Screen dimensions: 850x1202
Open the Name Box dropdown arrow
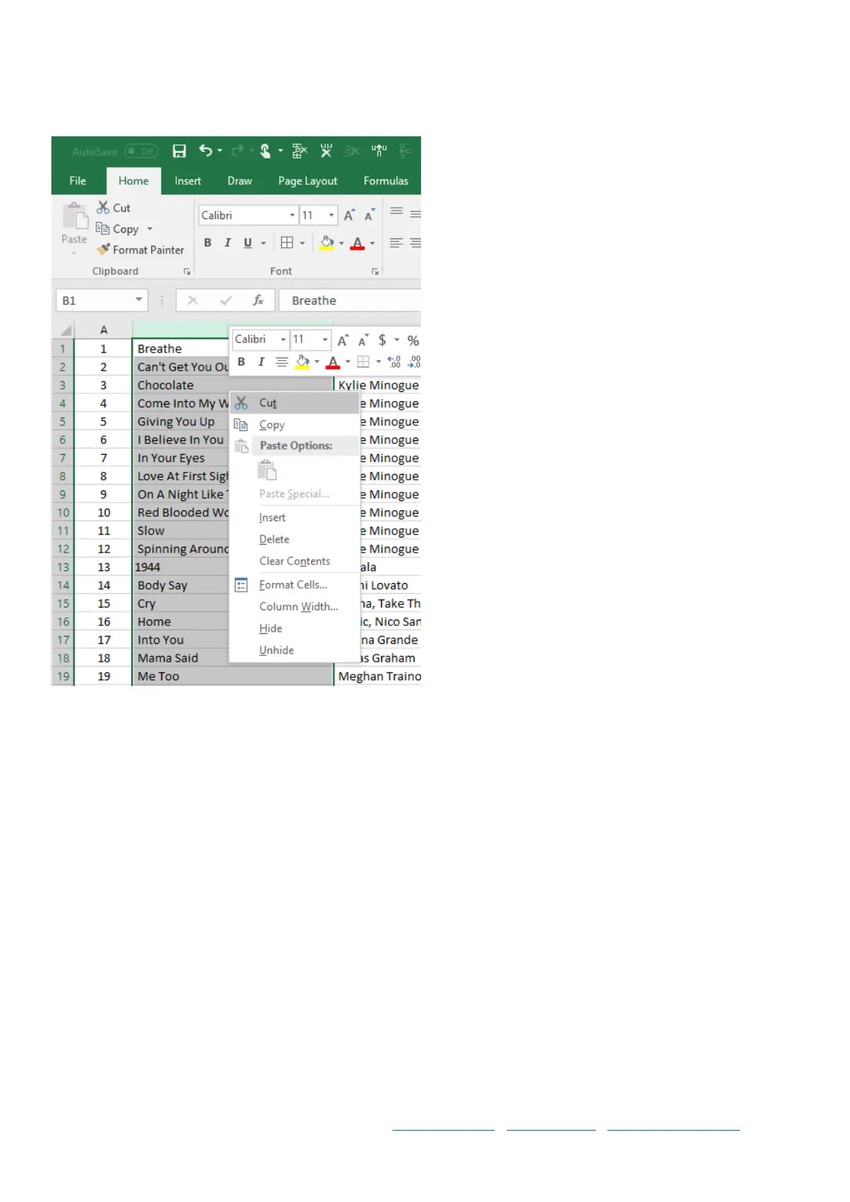(139, 300)
